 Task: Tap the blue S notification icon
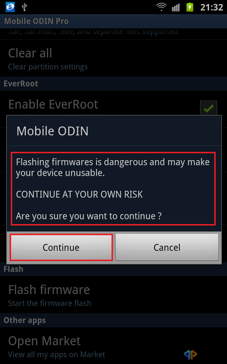coord(10,7)
